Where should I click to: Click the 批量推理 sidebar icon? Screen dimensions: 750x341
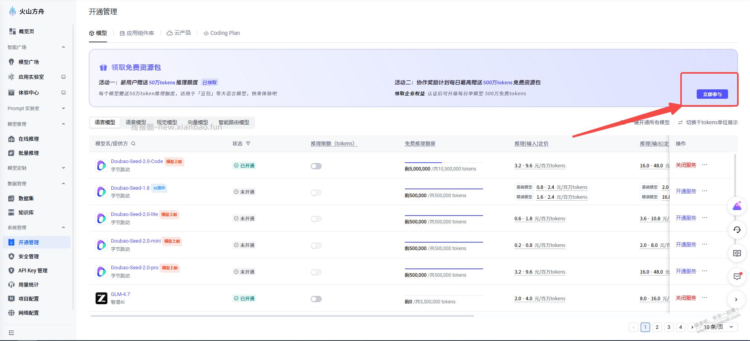(x=11, y=153)
